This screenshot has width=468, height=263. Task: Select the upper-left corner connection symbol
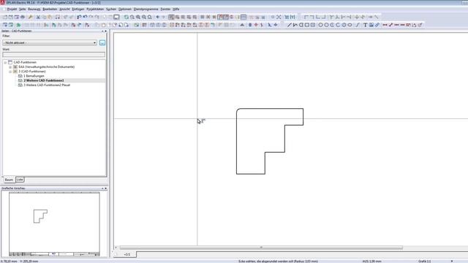click(x=306, y=17)
